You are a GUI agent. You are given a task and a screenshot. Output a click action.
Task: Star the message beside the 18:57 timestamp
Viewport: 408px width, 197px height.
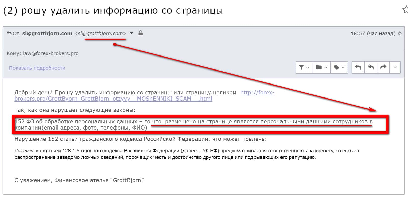(x=400, y=33)
